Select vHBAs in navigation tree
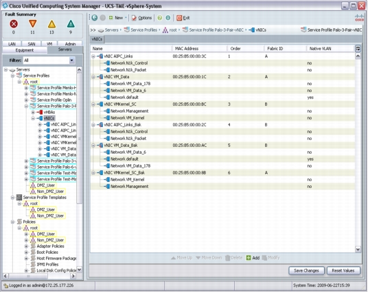This screenshot has width=368, height=293. click(49, 113)
